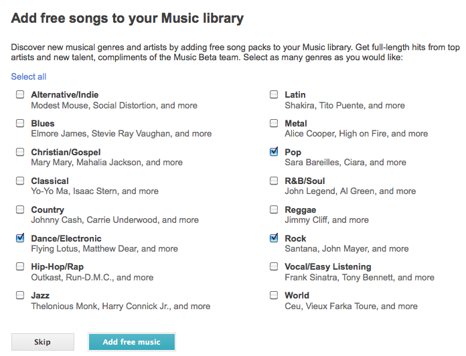
Task: Select the World genre checkbox
Action: pos(274,295)
